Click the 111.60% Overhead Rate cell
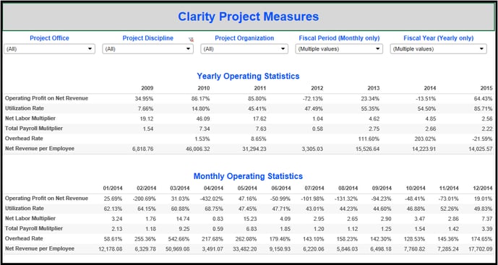Screen dimensions: 498x265 click(x=368, y=139)
